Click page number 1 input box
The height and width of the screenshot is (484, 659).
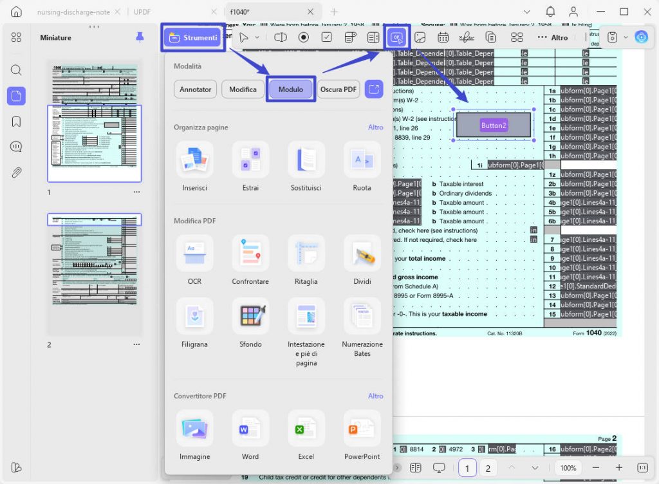(467, 468)
